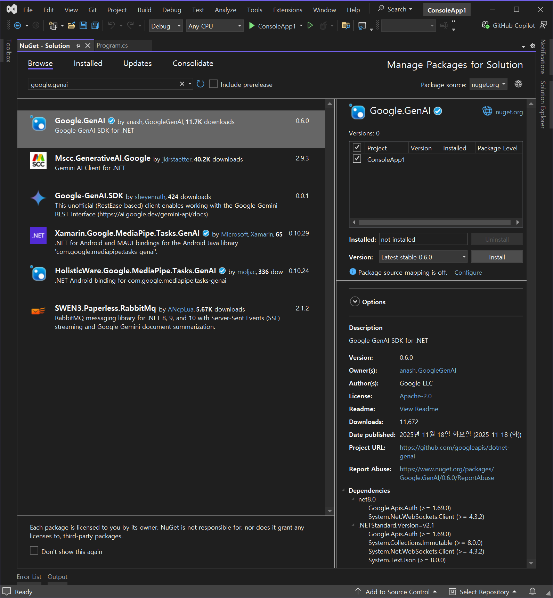Expand the Options section chevron
Screen dimensions: 553x598
pos(355,301)
